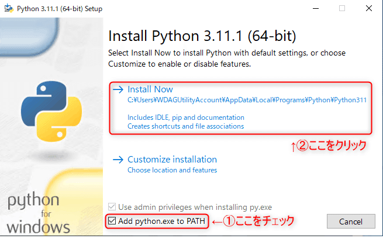Screen dimensions: 383x242
Task: Click the Choose location and features subtitle
Action: pyautogui.click(x=172, y=170)
